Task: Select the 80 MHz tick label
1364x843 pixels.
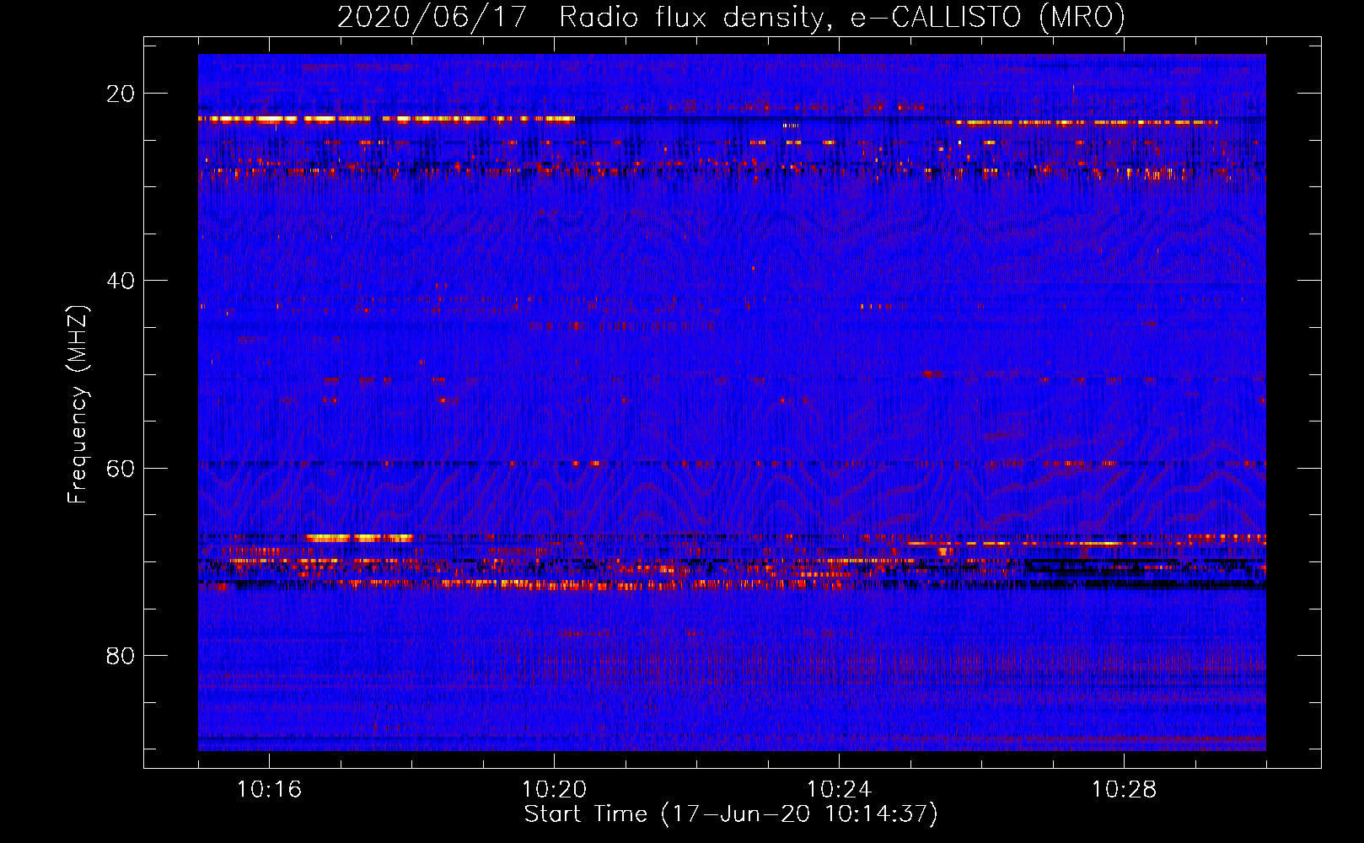Action: pyautogui.click(x=121, y=656)
